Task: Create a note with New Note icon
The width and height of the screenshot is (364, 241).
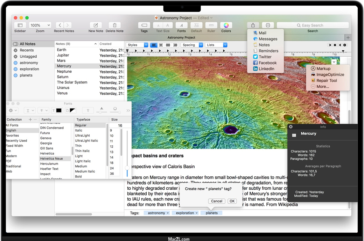Action: [x=96, y=25]
